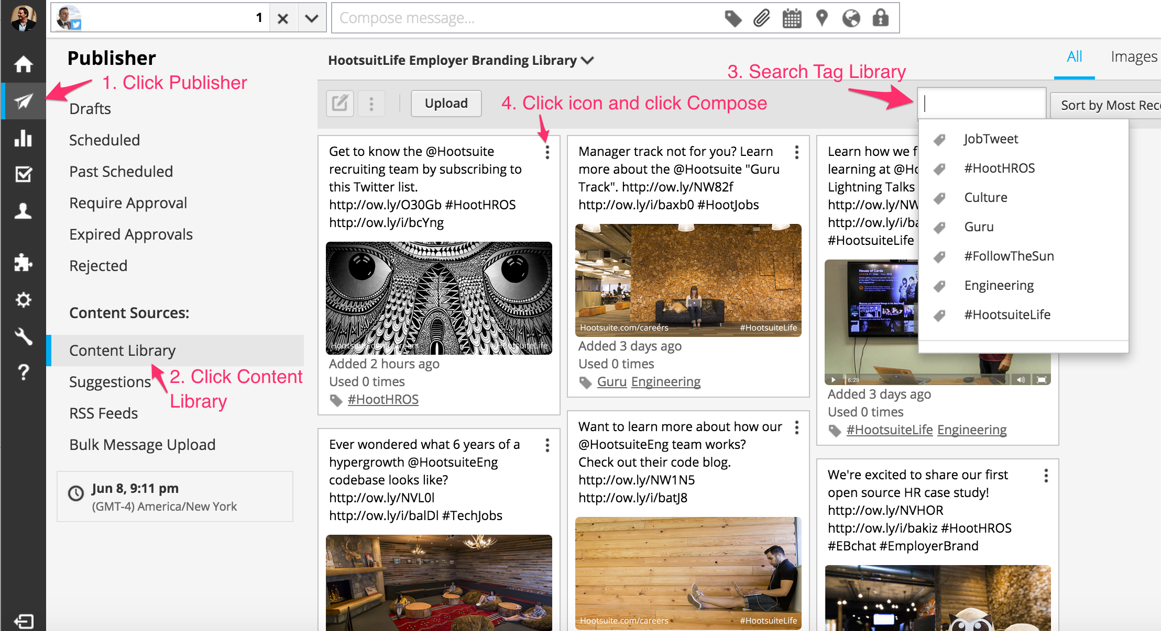This screenshot has height=631, width=1161.
Task: Open Drafts in Publisher menu
Action: click(x=90, y=109)
